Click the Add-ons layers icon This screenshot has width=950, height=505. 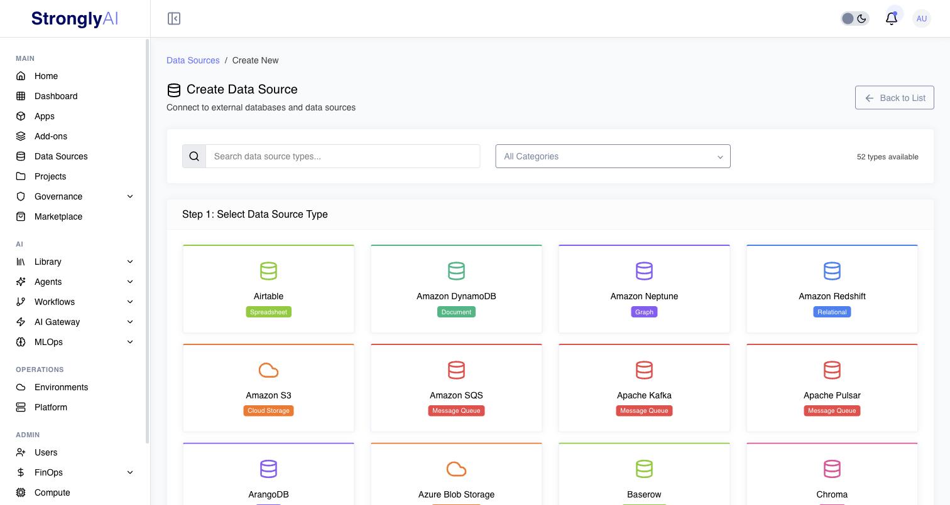point(21,136)
